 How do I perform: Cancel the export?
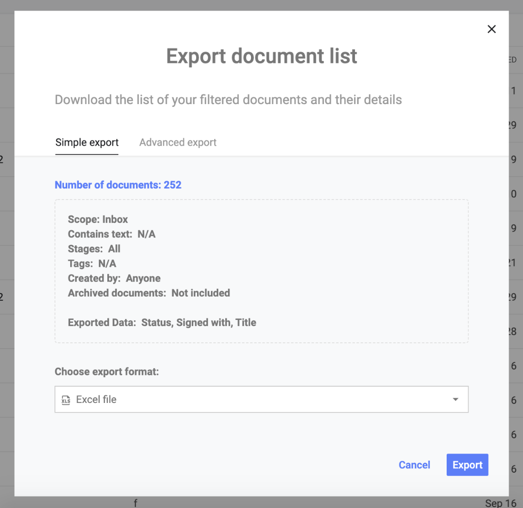pyautogui.click(x=414, y=465)
